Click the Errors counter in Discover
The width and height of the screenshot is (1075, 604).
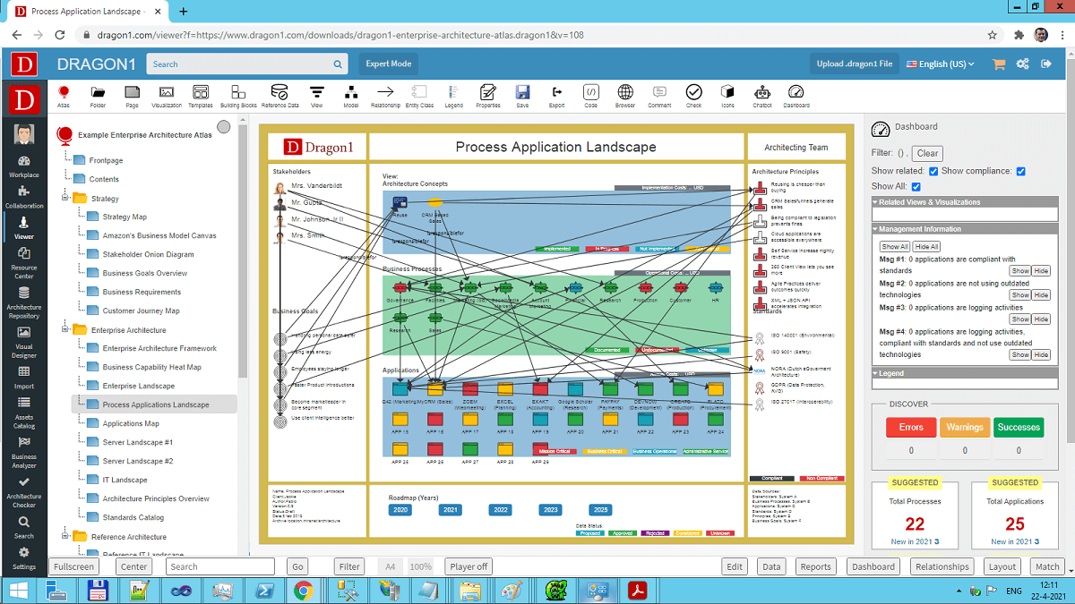(911, 451)
